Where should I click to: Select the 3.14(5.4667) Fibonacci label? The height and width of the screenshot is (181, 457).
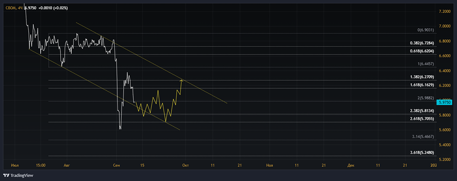pos(423,136)
